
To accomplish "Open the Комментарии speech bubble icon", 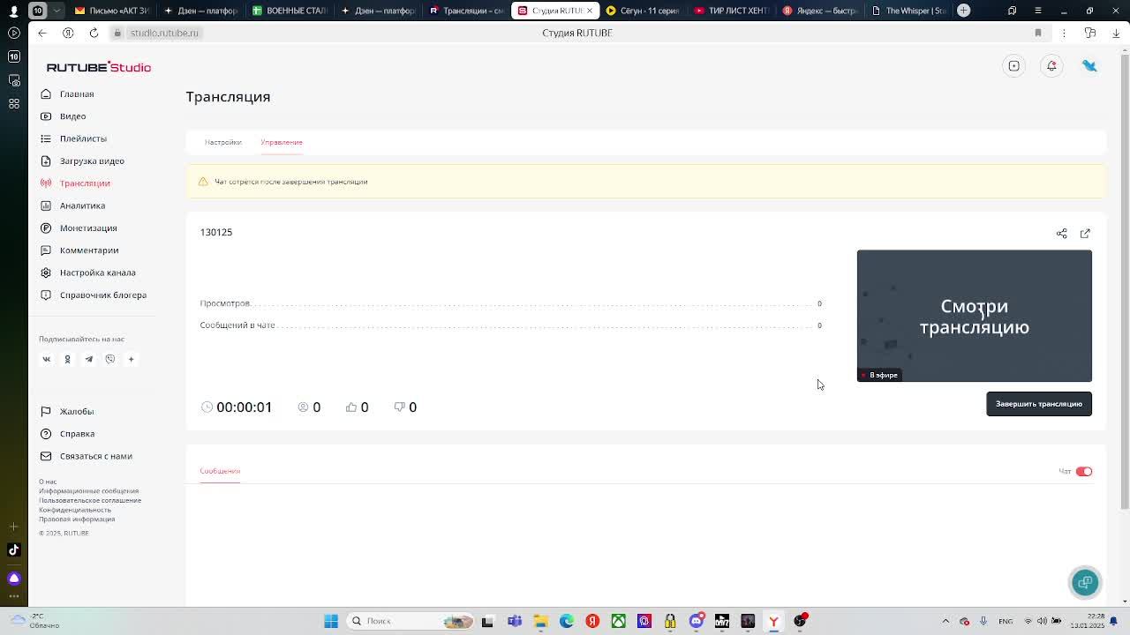I will (x=46, y=250).
